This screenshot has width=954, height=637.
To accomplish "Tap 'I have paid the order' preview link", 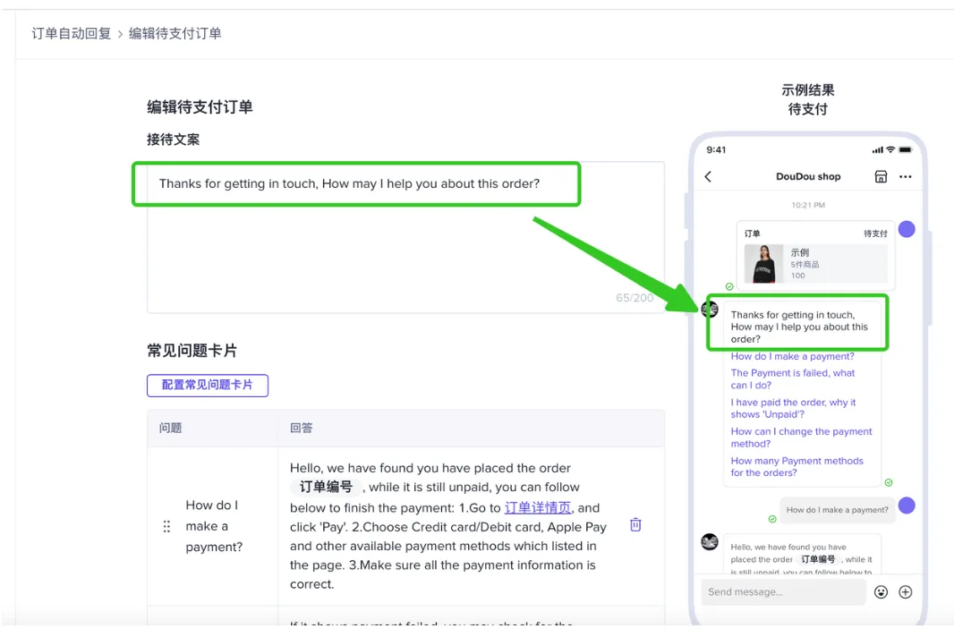I will [x=793, y=408].
